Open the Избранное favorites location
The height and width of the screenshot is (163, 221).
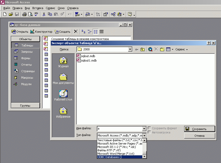click(x=63, y=113)
